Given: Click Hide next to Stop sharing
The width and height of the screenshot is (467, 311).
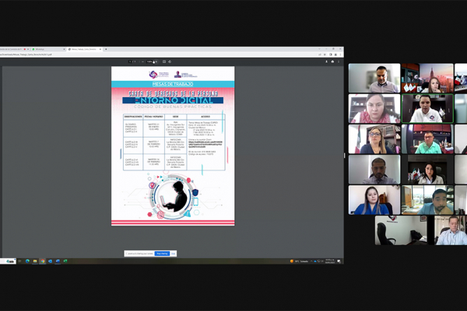Looking at the screenshot, I should [x=173, y=253].
